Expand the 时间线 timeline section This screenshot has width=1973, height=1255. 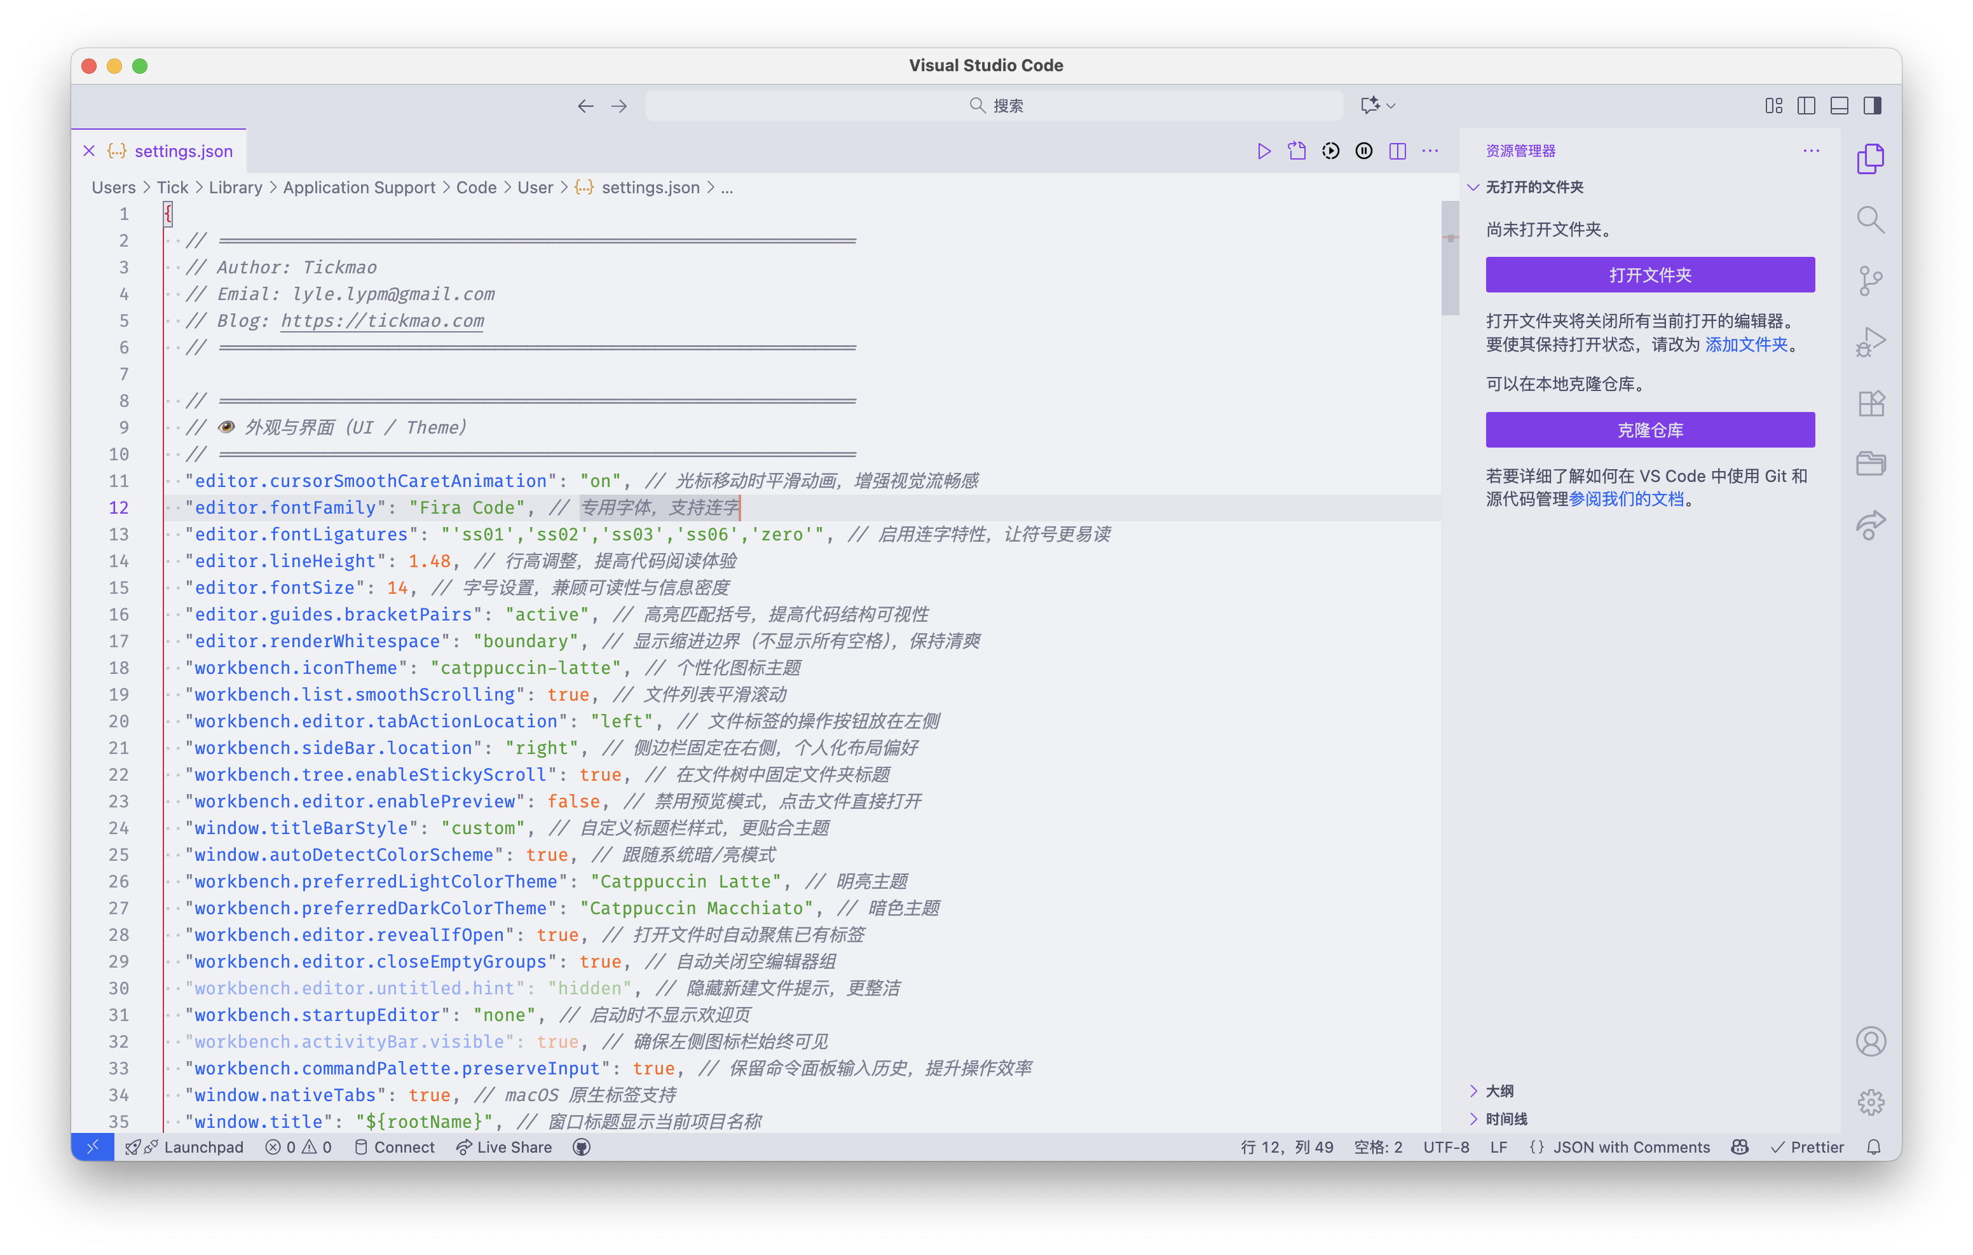point(1506,1119)
